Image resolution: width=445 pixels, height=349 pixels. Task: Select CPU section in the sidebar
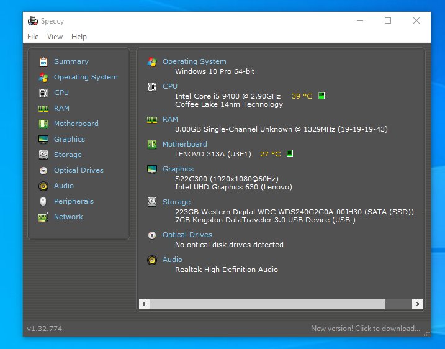pos(61,93)
